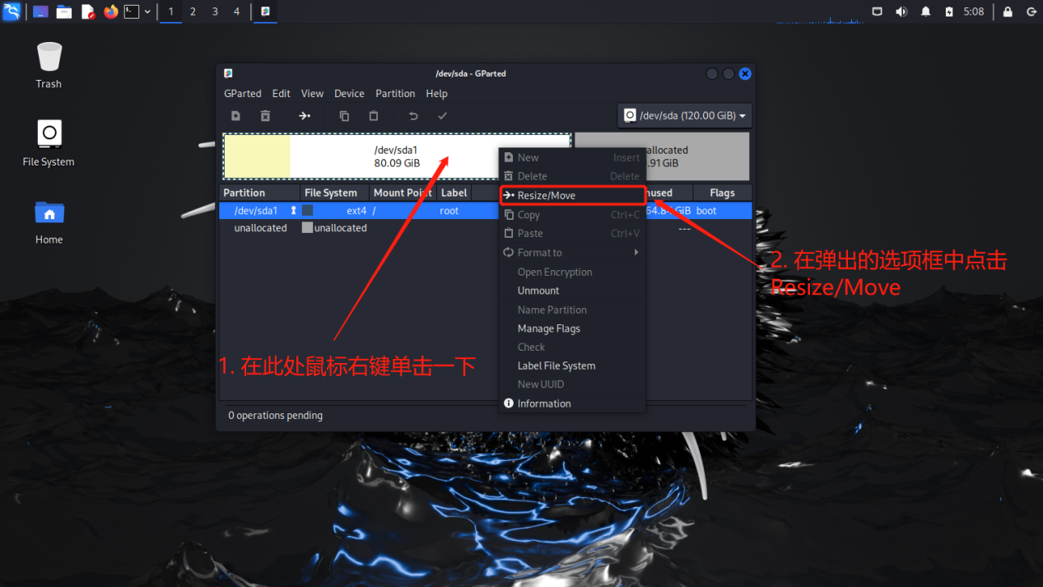Switch to workspace 4
Viewport: 1043px width, 587px height.
[236, 12]
